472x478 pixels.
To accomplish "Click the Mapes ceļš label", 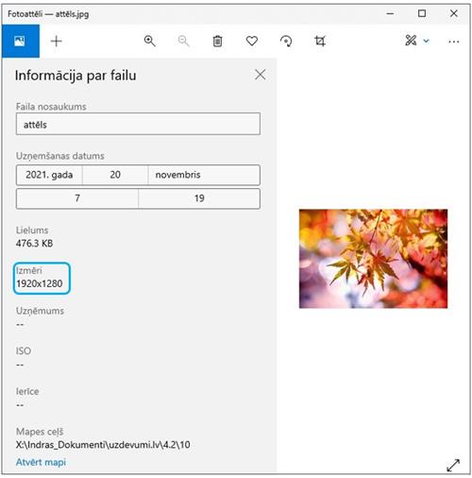I will [40, 432].
